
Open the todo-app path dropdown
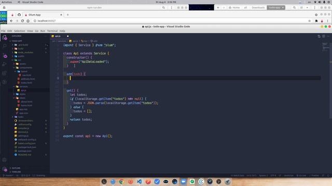pyautogui.click(x=276, y=8)
